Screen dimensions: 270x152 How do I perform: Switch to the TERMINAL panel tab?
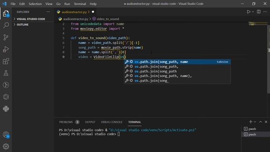[135, 122]
